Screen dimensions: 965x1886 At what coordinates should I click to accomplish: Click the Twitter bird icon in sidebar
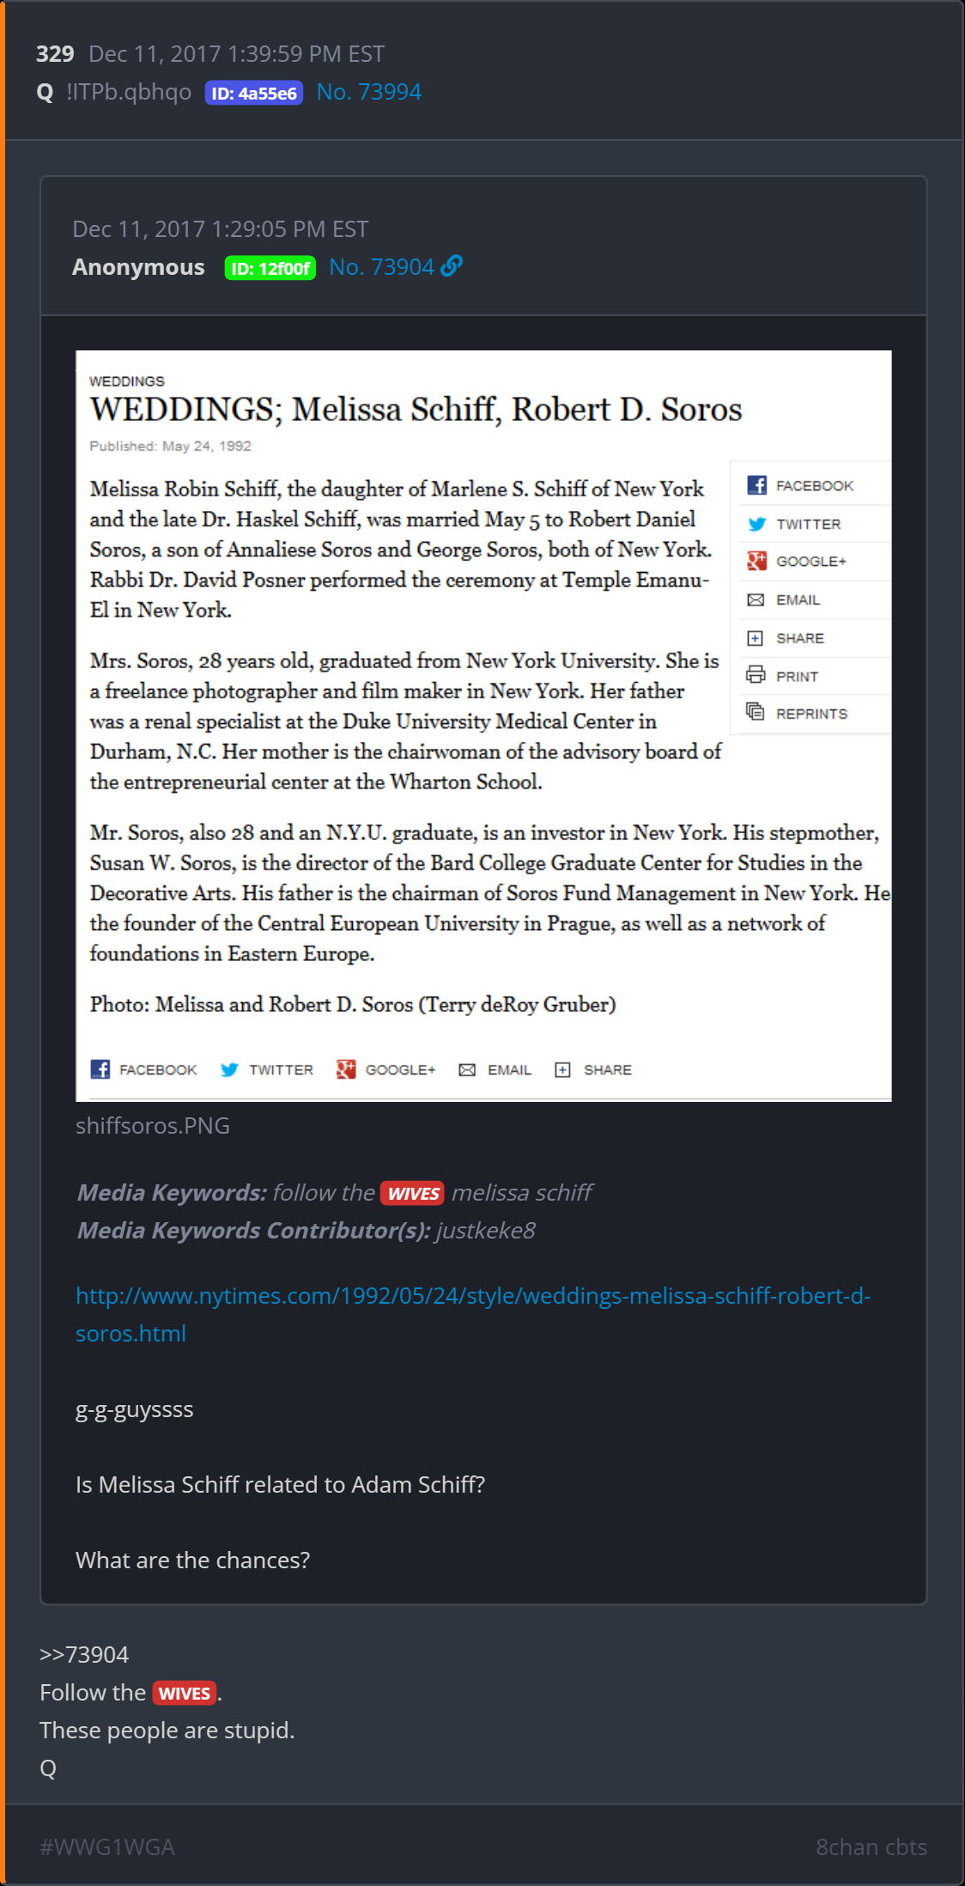tap(756, 524)
